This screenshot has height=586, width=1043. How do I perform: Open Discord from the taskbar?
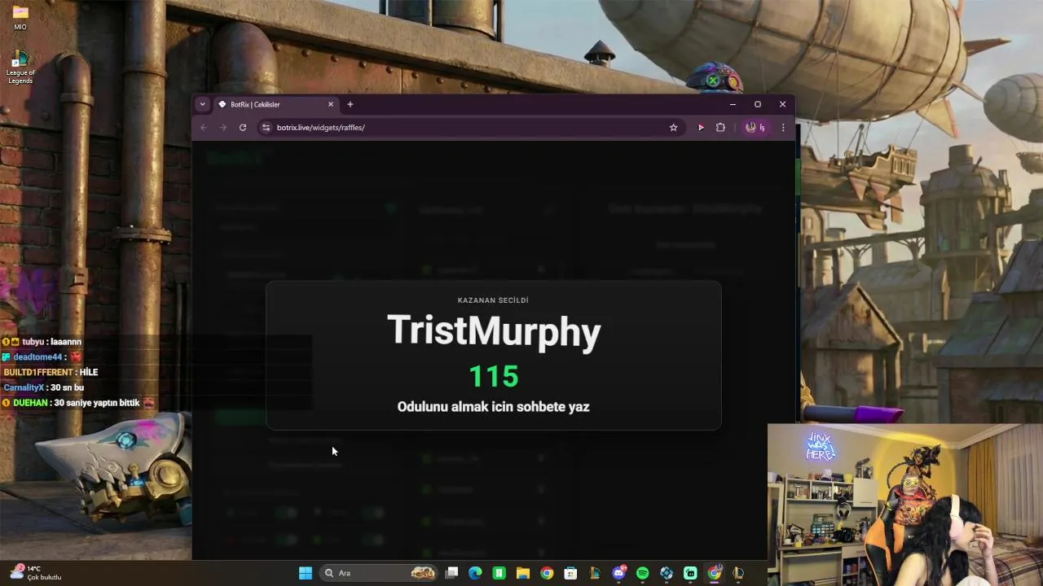(618, 573)
